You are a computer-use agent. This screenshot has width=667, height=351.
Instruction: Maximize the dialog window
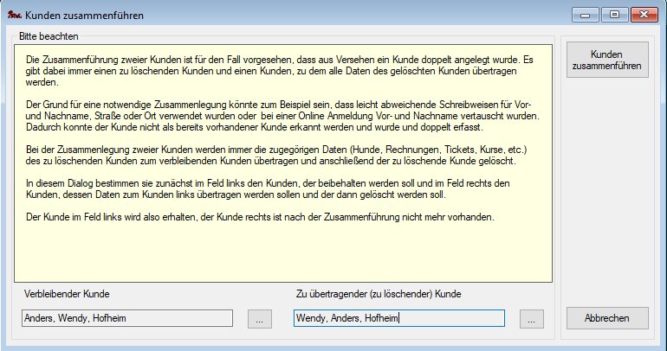coord(615,15)
